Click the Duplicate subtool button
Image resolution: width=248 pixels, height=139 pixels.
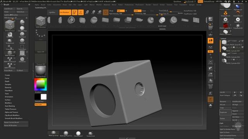click(x=226, y=112)
